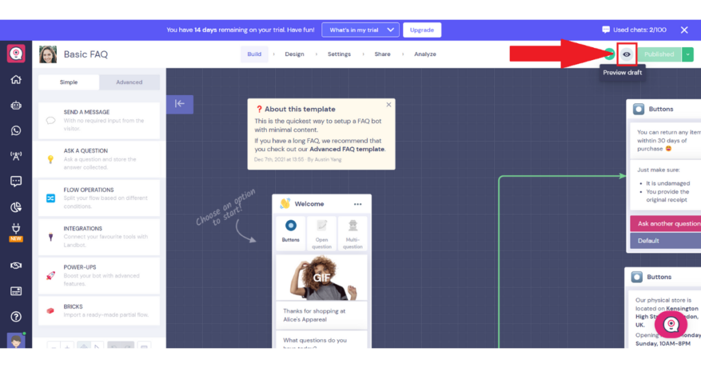
Task: Click the Integrations plug icon marked NEW
Action: coord(16,231)
